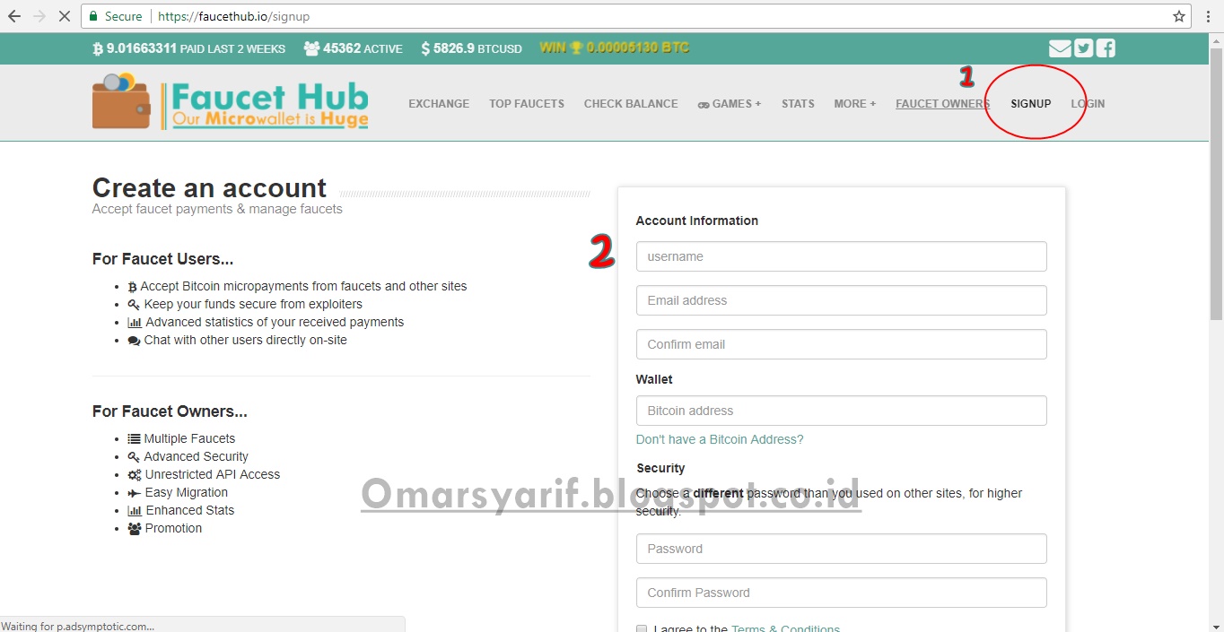The height and width of the screenshot is (632, 1224).
Task: Click "Accept Bitcoin micropayments" list item
Action: (x=303, y=286)
